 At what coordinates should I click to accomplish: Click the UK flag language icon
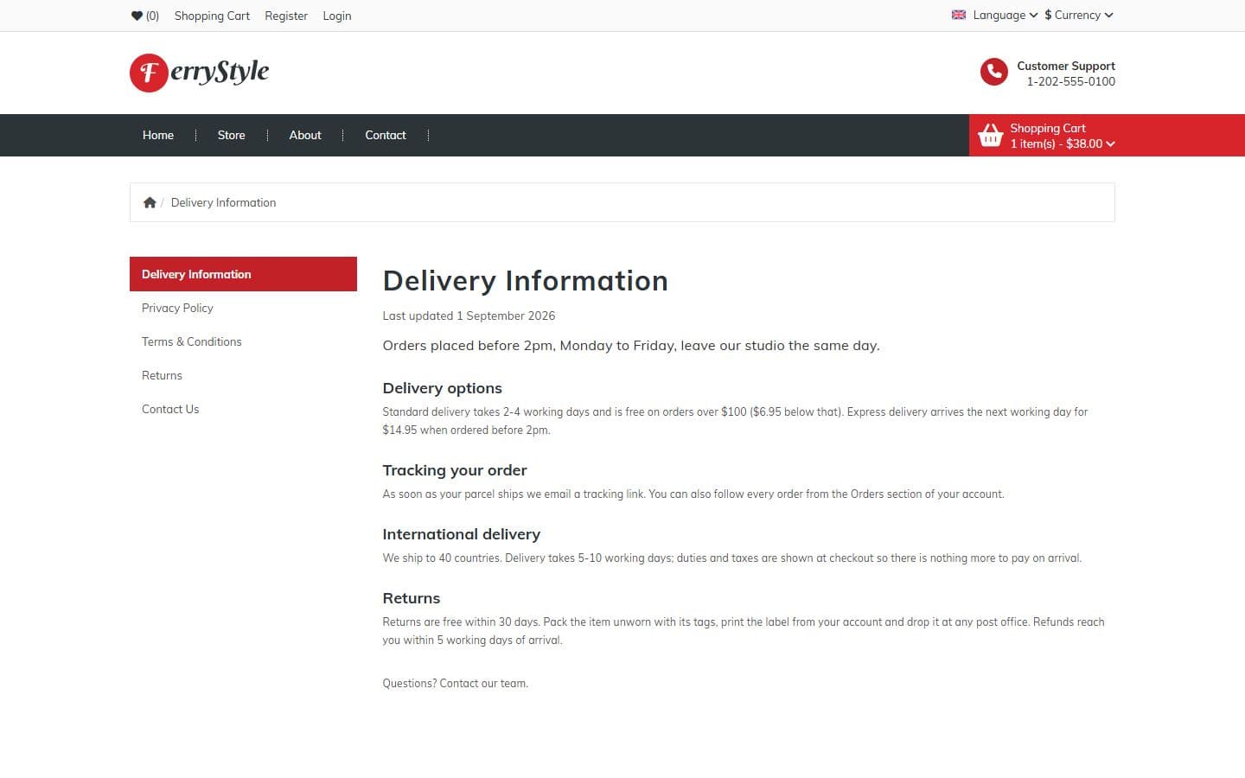point(959,15)
